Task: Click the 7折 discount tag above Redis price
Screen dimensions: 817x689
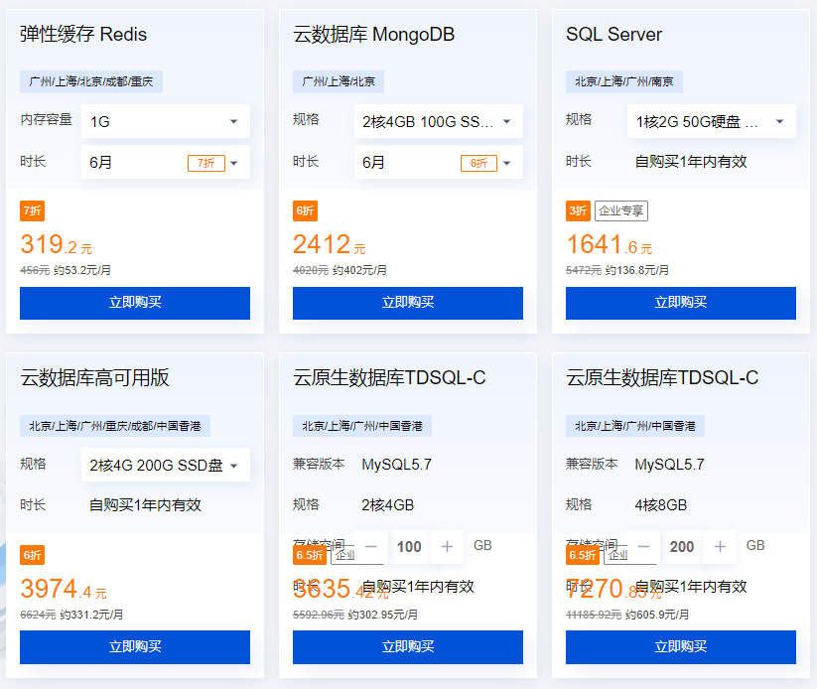Action: tap(33, 210)
